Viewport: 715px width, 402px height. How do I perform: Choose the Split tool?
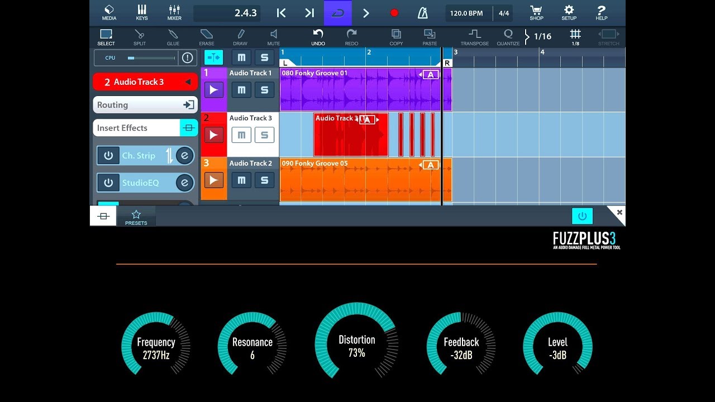click(140, 37)
